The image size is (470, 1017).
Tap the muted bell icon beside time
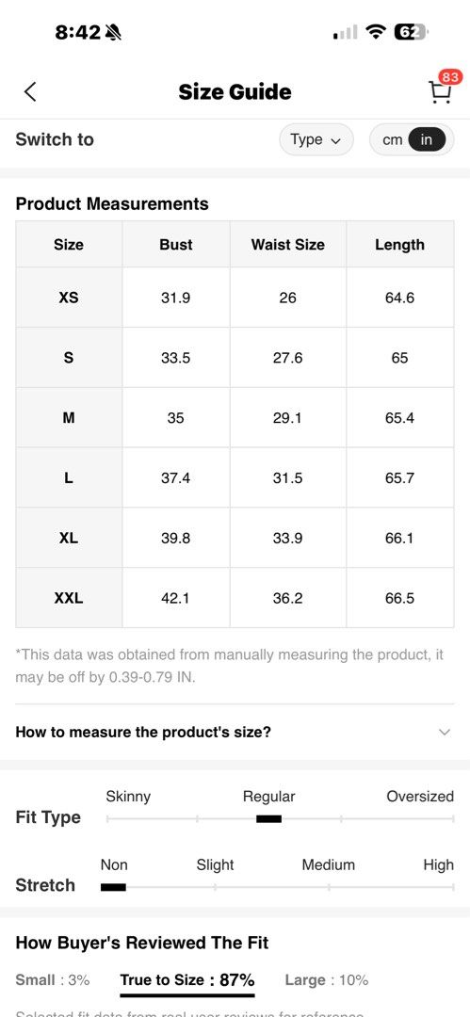click(114, 32)
